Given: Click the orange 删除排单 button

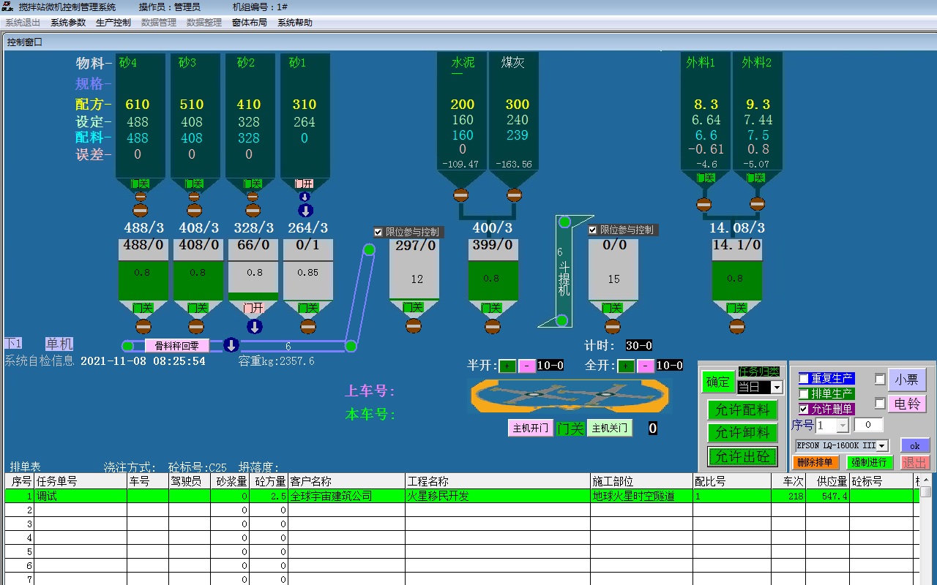Looking at the screenshot, I should pyautogui.click(x=815, y=462).
